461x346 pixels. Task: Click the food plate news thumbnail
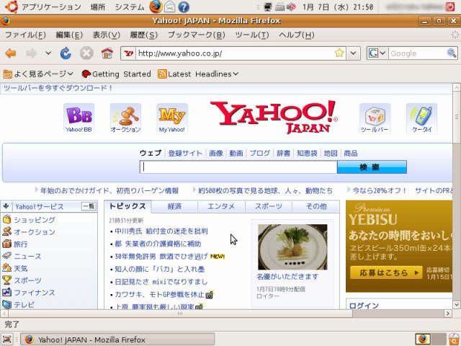tap(292, 247)
